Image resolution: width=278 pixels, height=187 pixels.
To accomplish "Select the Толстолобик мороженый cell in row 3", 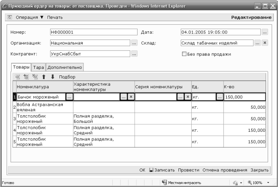I will [45, 119].
